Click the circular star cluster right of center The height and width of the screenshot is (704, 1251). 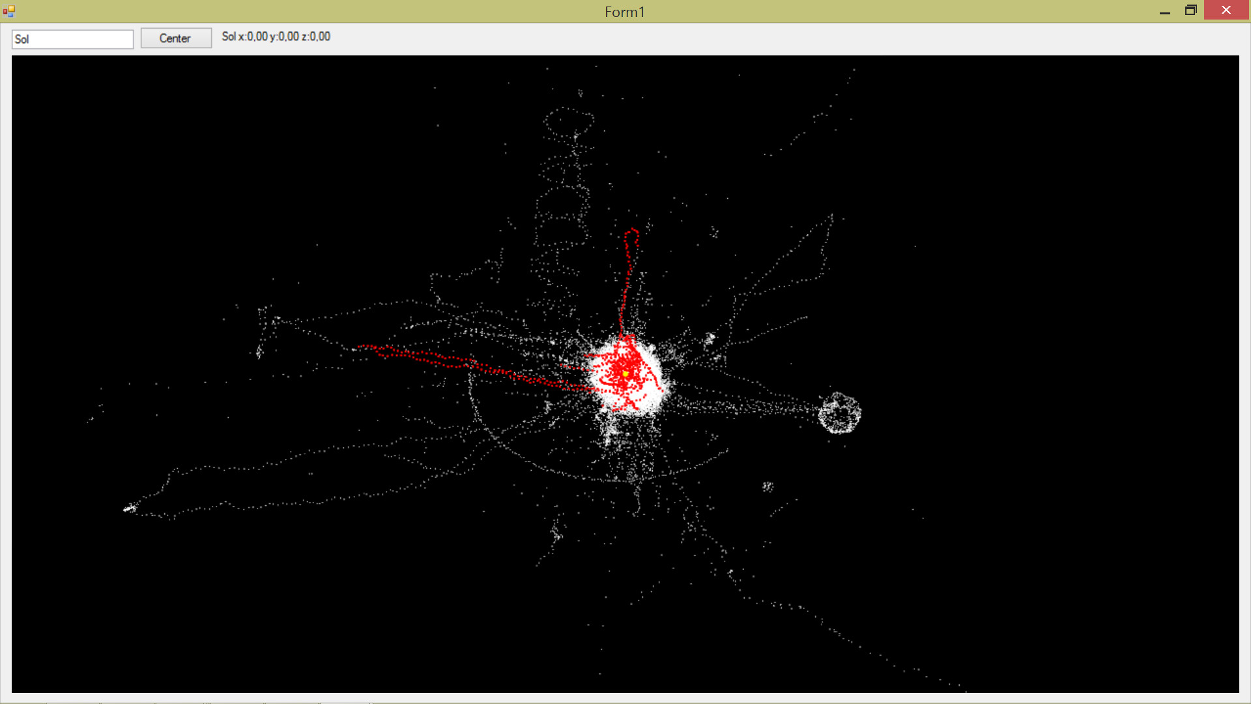(839, 413)
